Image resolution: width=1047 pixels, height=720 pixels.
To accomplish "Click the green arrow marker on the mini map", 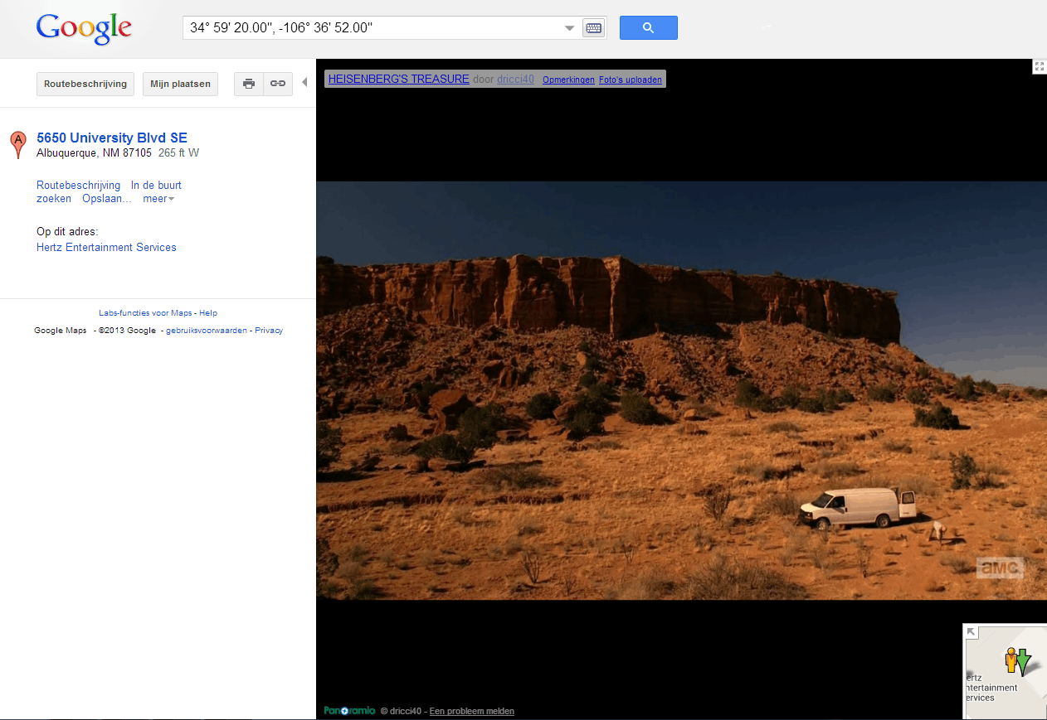I will [x=1023, y=661].
